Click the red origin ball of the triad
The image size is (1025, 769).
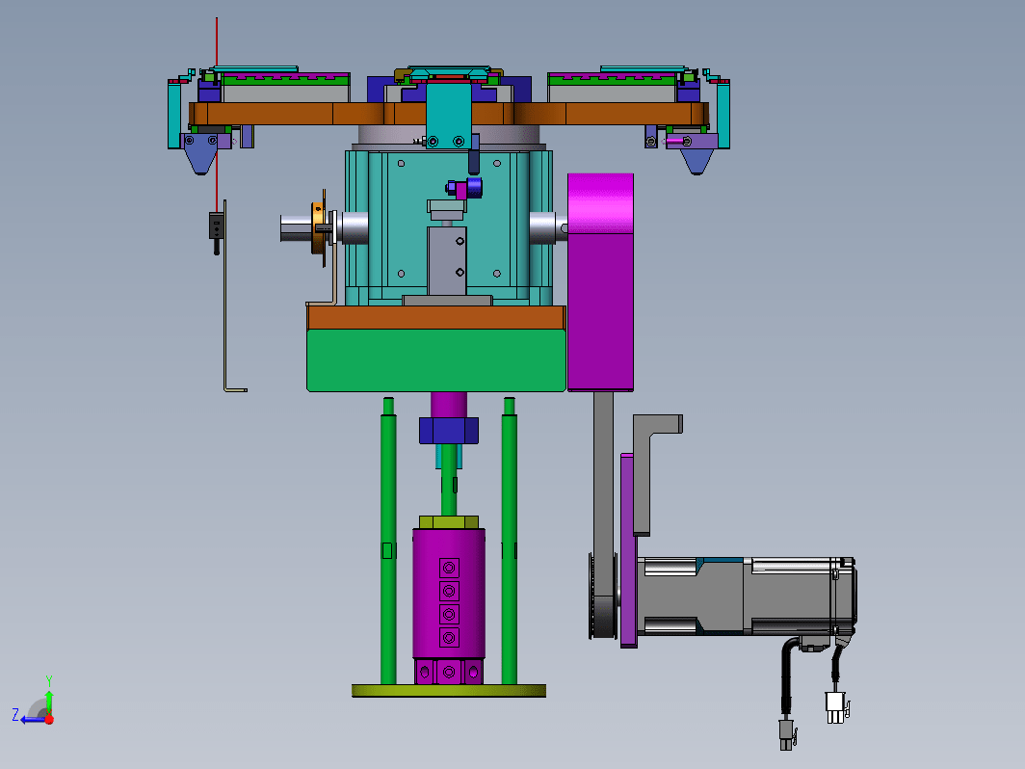49,719
